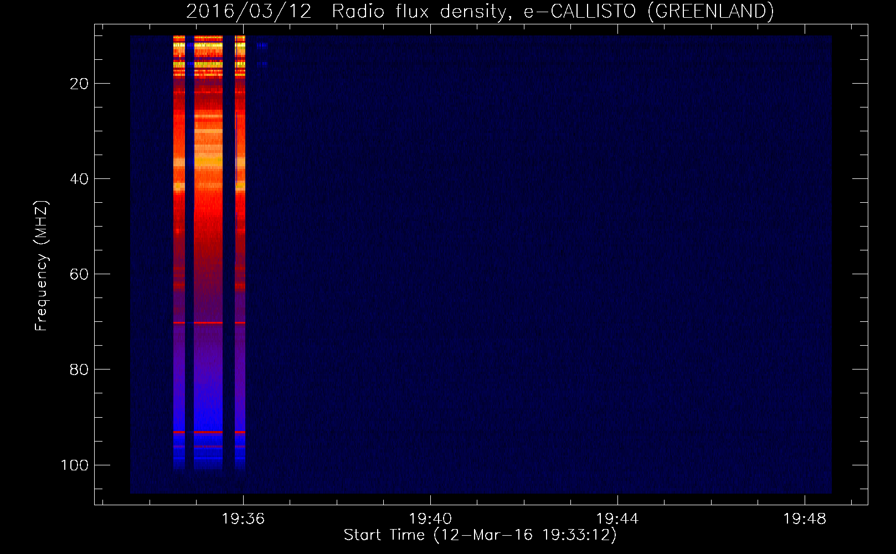Viewport: 896px width, 554px height.
Task: Click the date '2016/03/12' in the title
Action: pos(249,11)
